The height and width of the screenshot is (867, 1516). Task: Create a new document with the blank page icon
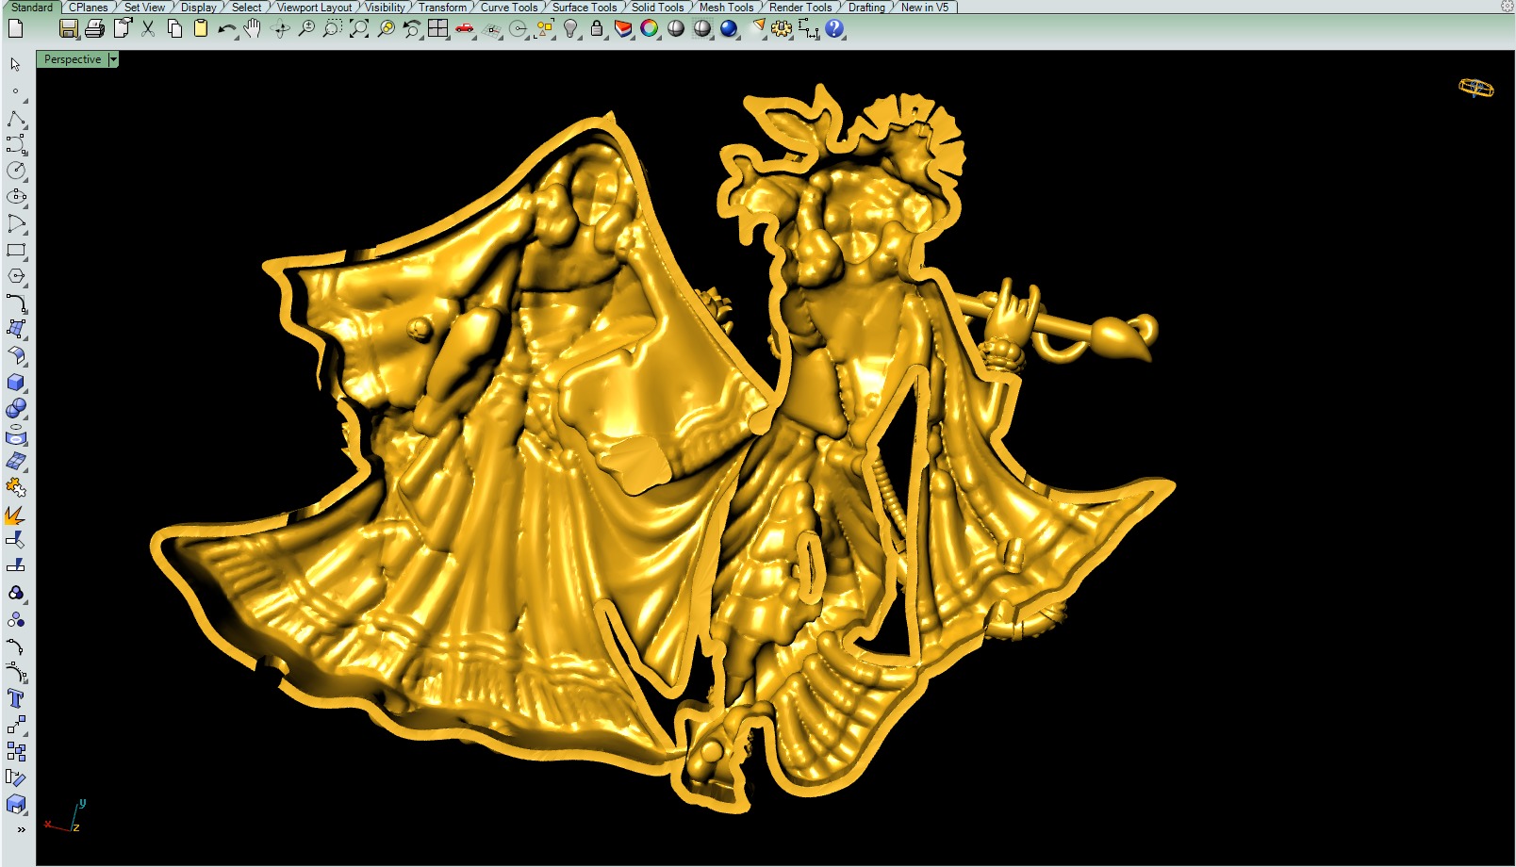click(15, 28)
